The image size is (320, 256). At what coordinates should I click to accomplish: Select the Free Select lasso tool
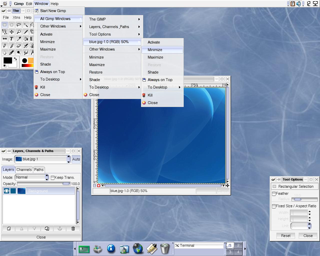[x=18, y=25]
